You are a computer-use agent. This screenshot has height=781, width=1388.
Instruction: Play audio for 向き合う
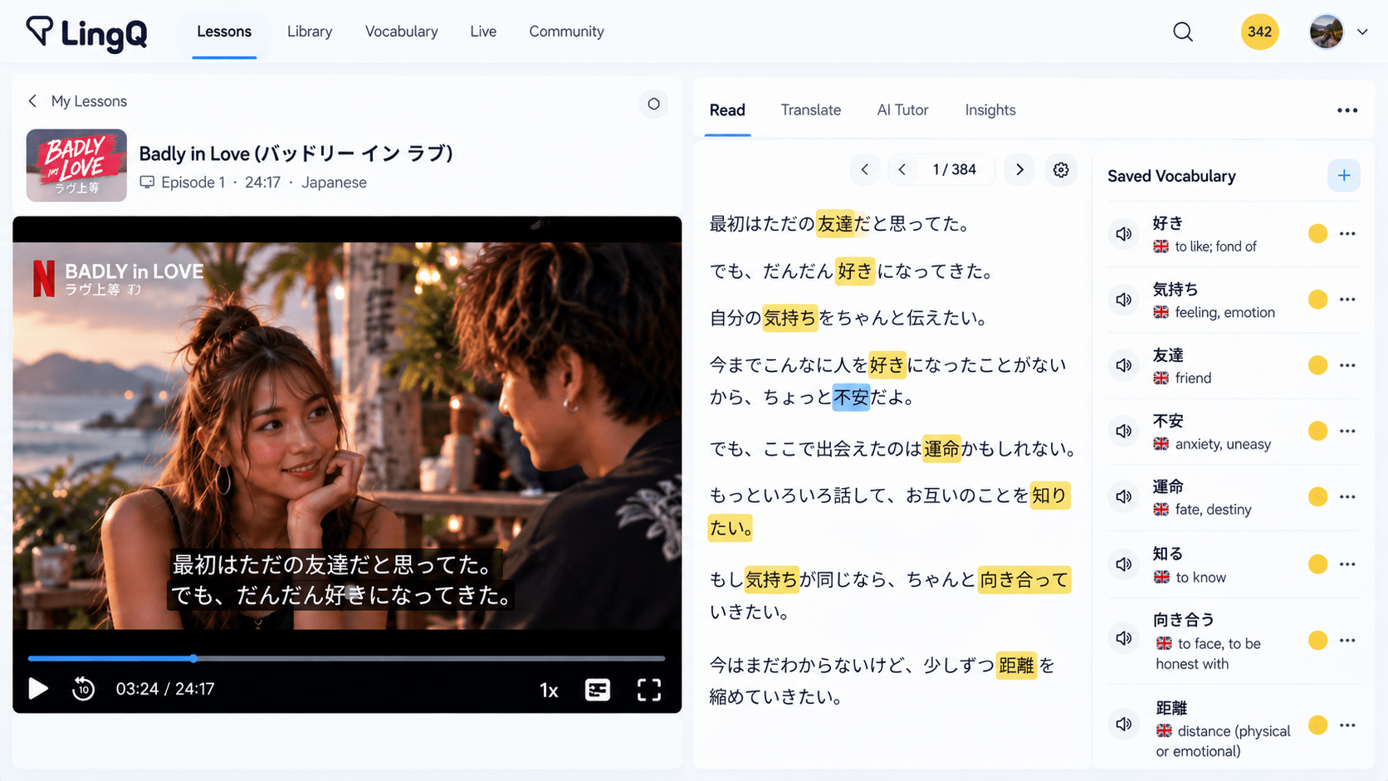coord(1124,638)
